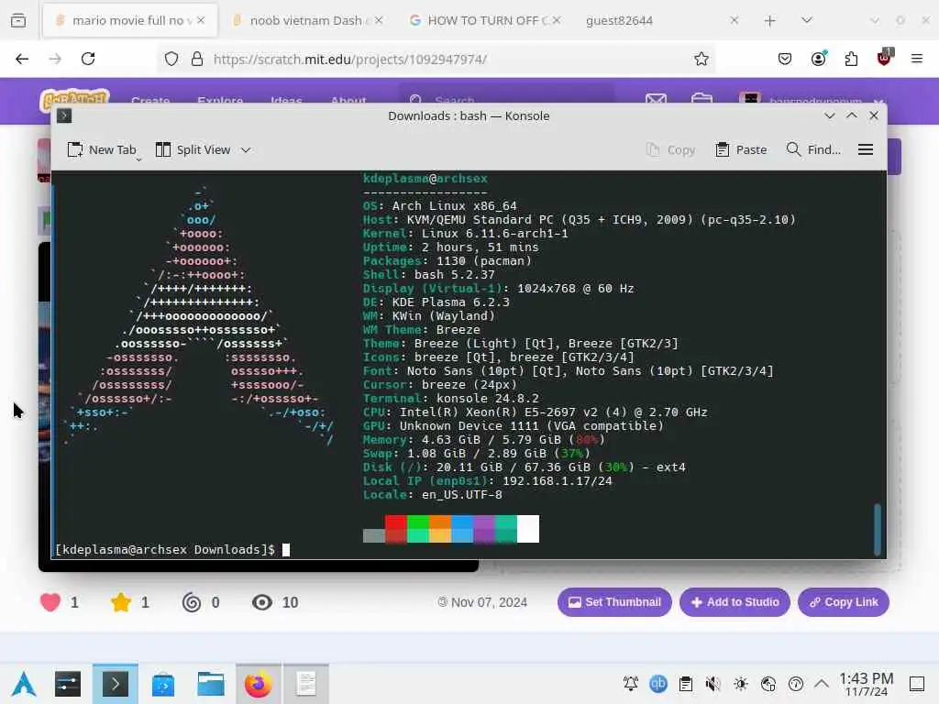View site security padlock info

197,59
